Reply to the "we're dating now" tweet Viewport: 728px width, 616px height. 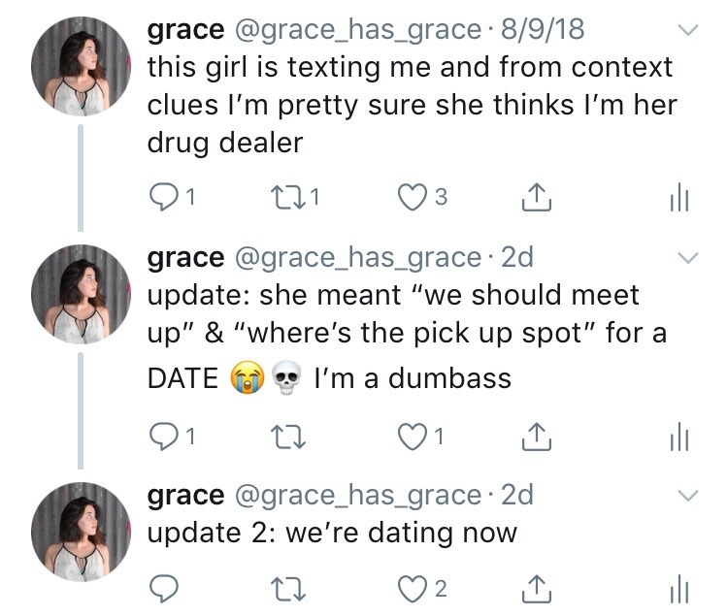(163, 586)
